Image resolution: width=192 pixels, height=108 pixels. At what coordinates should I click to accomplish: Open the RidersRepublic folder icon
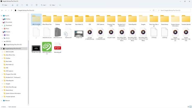click(133, 19)
